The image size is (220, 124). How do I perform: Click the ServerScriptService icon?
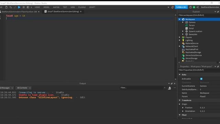pyautogui.click(x=183, y=55)
